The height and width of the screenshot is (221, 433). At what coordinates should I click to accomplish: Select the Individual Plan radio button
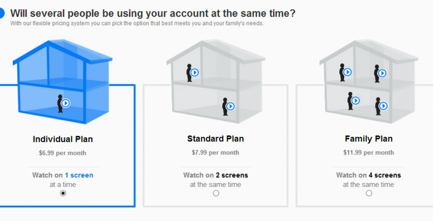click(63, 193)
